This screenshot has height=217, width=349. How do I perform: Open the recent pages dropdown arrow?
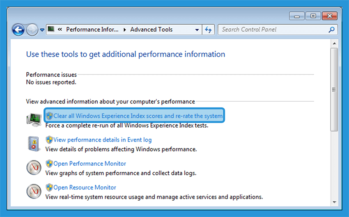[x=42, y=30]
